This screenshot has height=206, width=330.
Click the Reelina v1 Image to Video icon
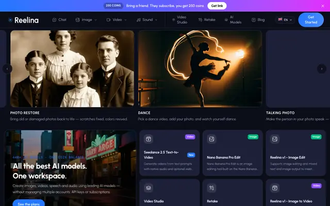[x=275, y=188]
